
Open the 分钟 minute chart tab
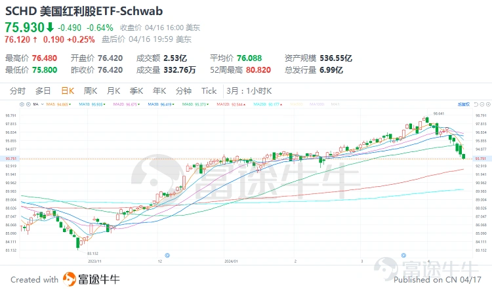184,91
